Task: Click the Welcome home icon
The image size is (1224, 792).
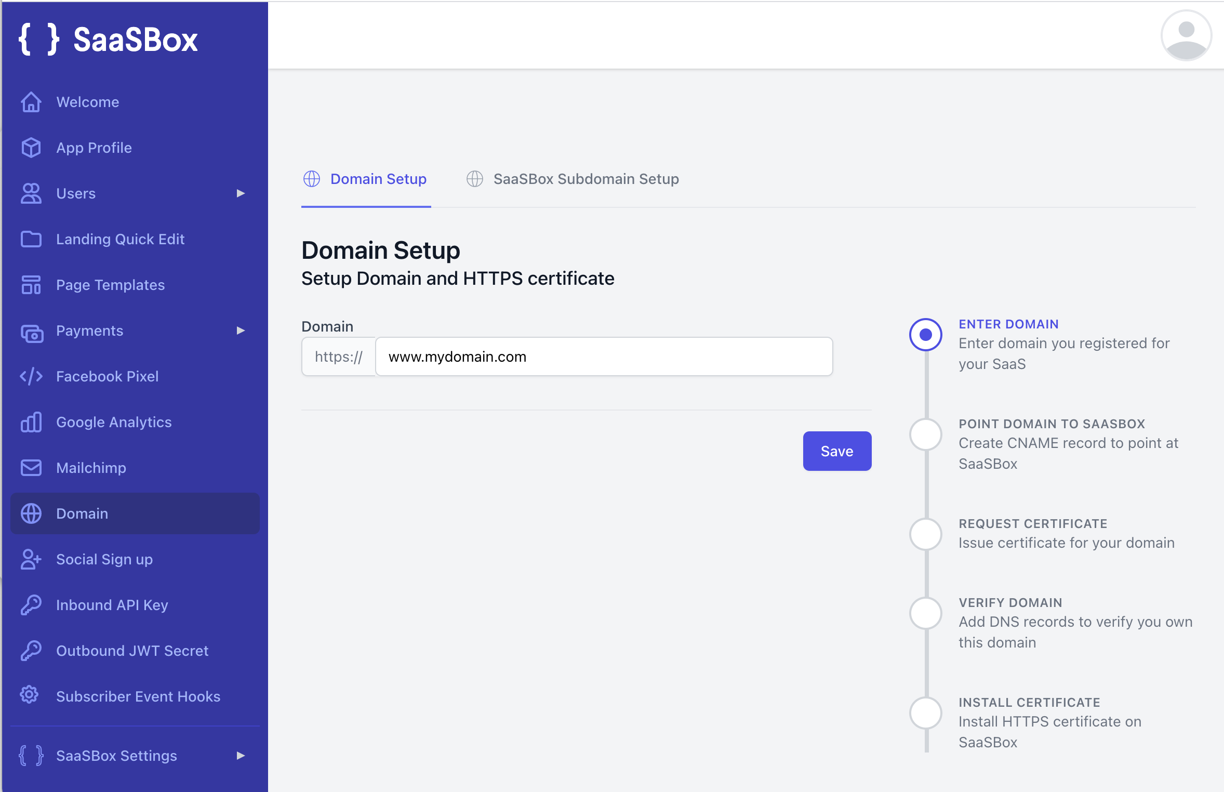Action: [31, 102]
